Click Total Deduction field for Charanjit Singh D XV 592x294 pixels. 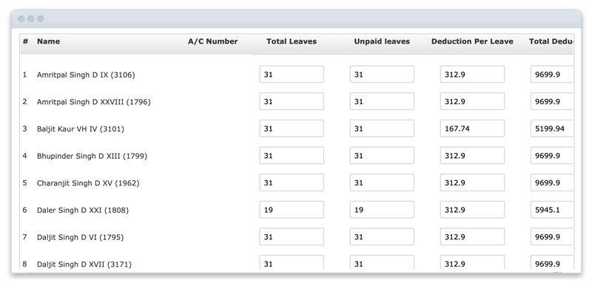point(552,182)
